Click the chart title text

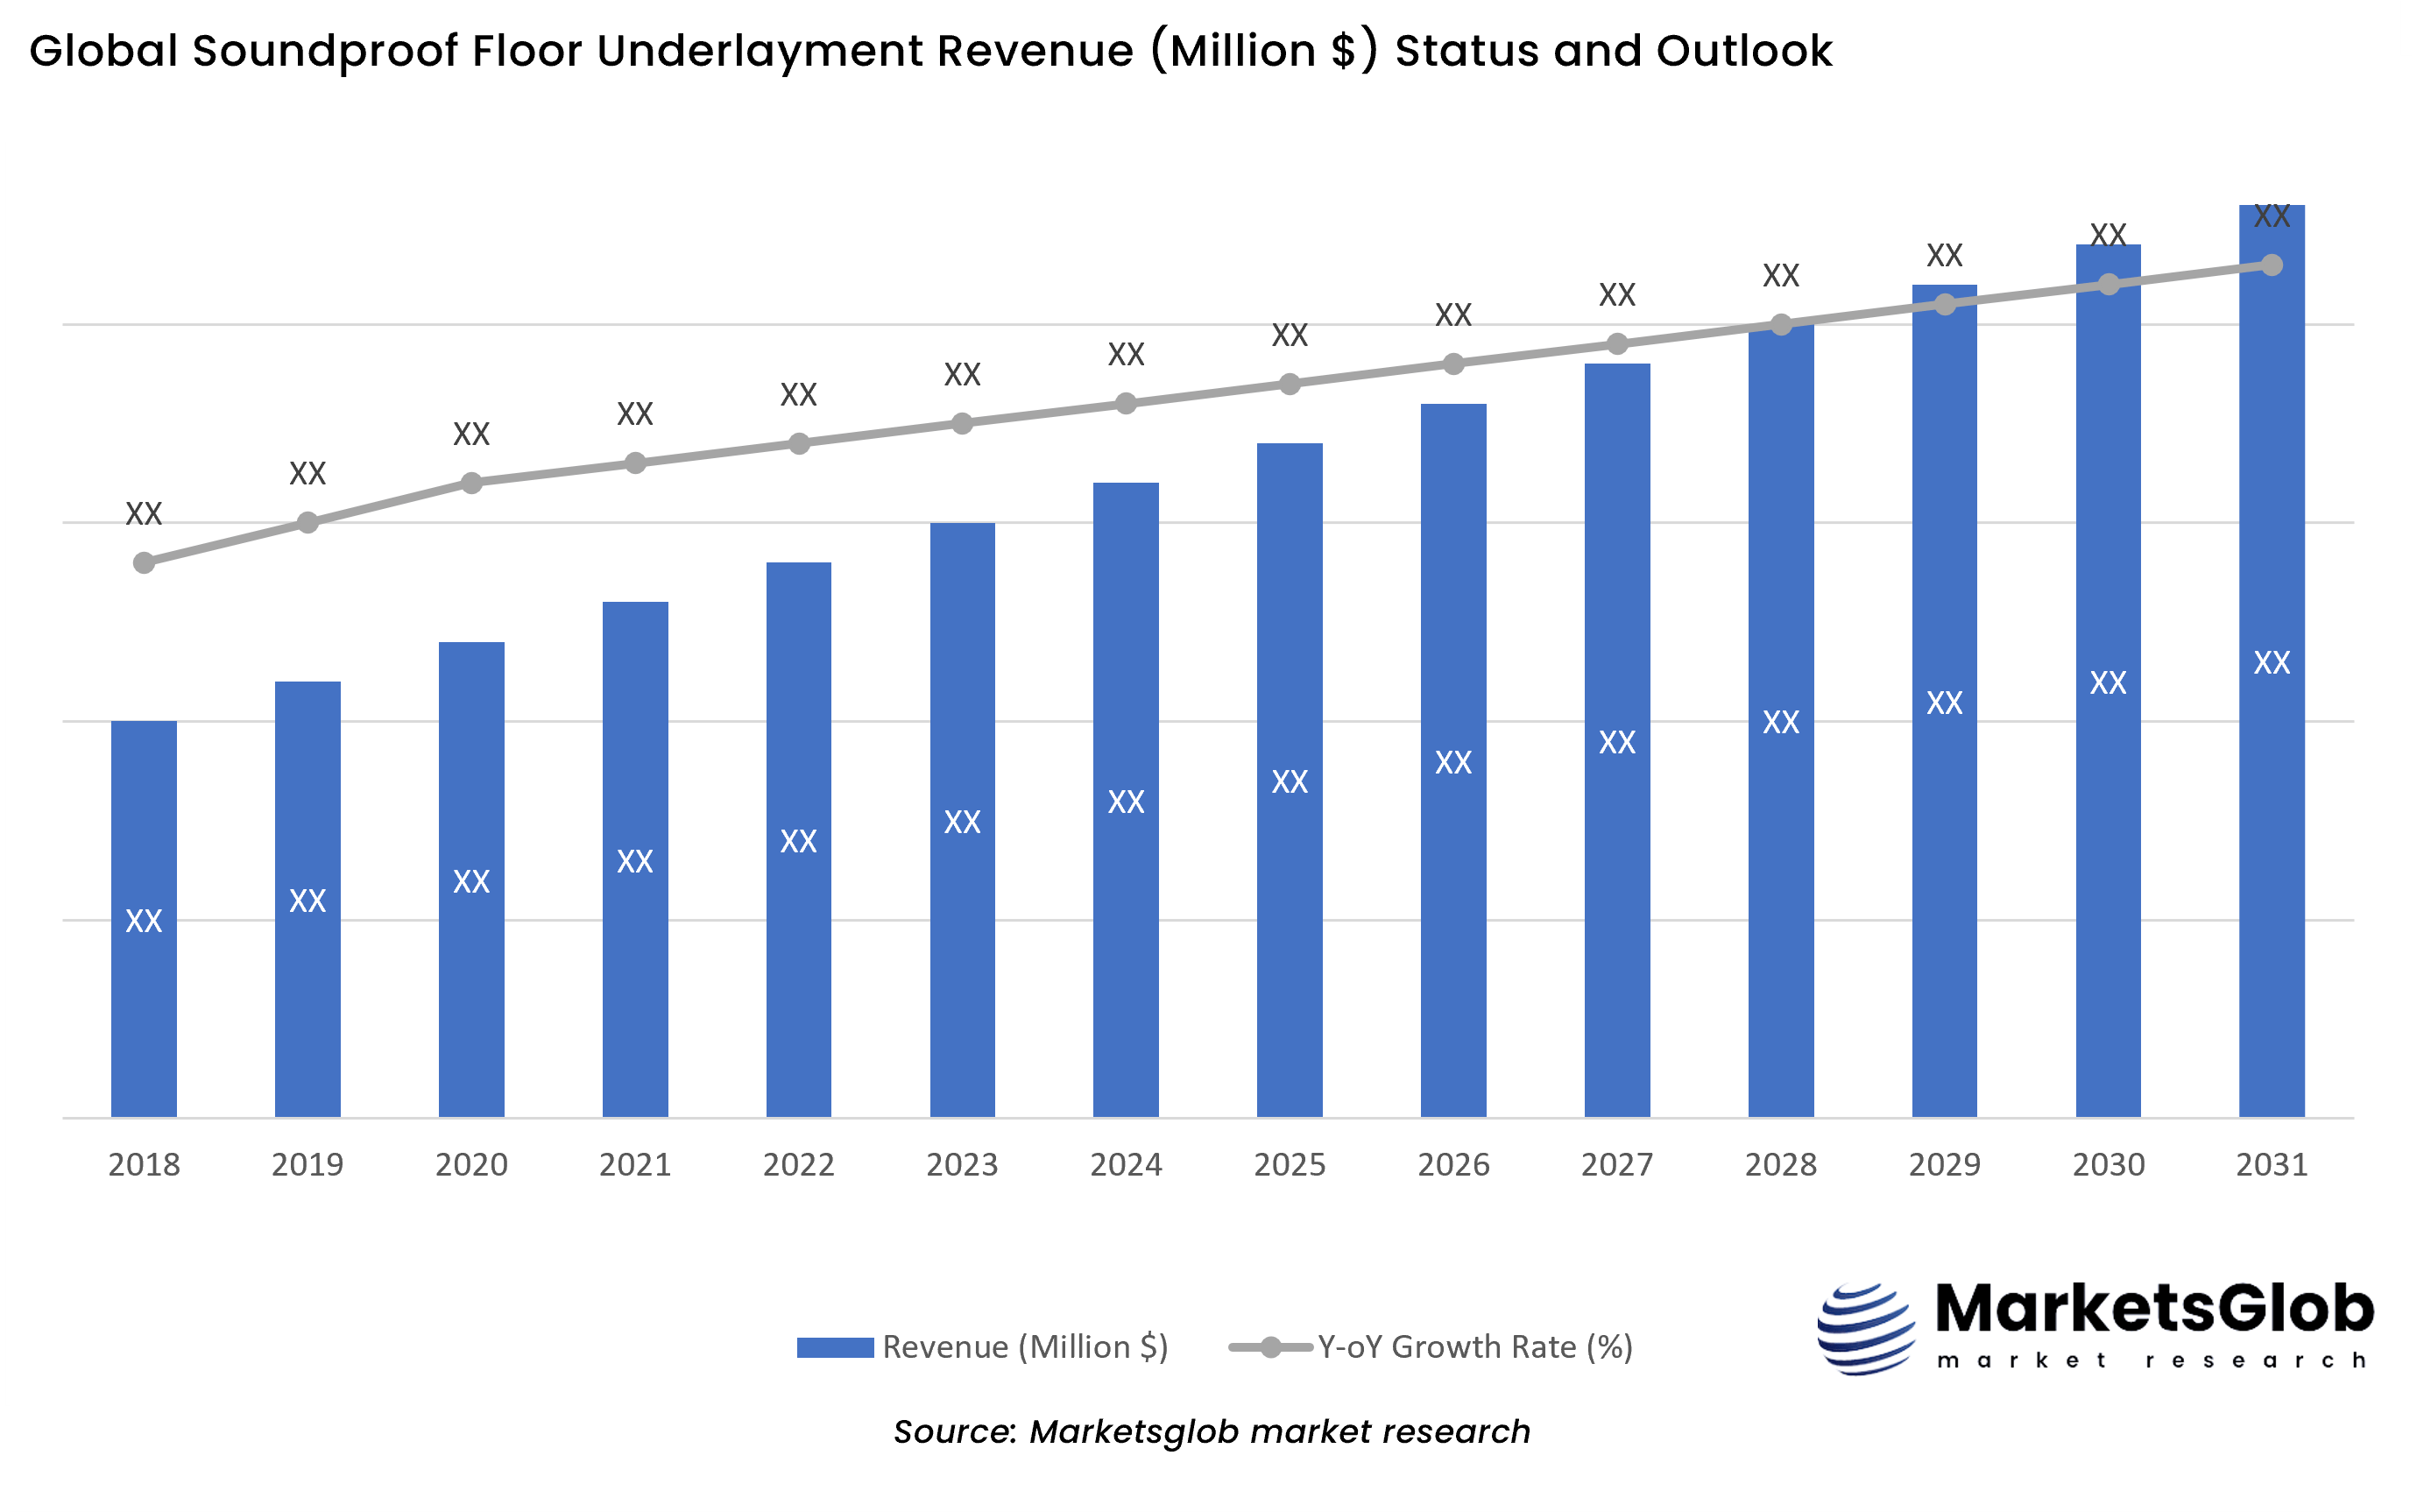930,51
